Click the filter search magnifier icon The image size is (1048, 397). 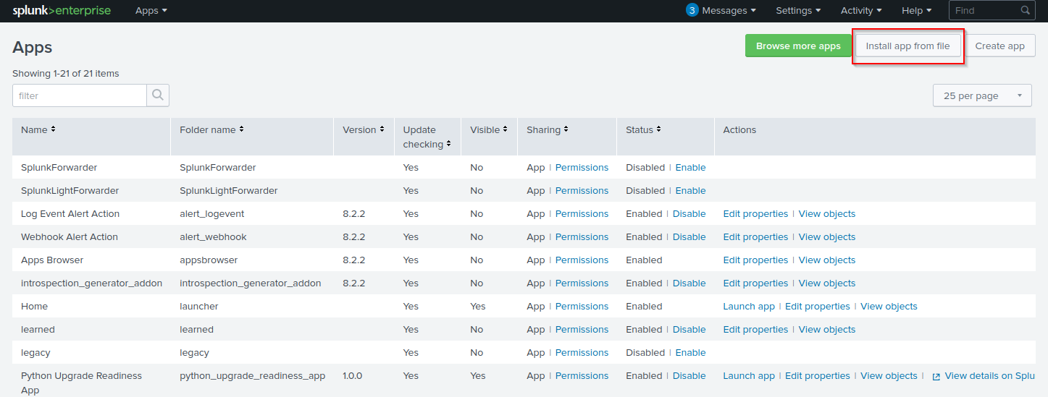pyautogui.click(x=158, y=95)
